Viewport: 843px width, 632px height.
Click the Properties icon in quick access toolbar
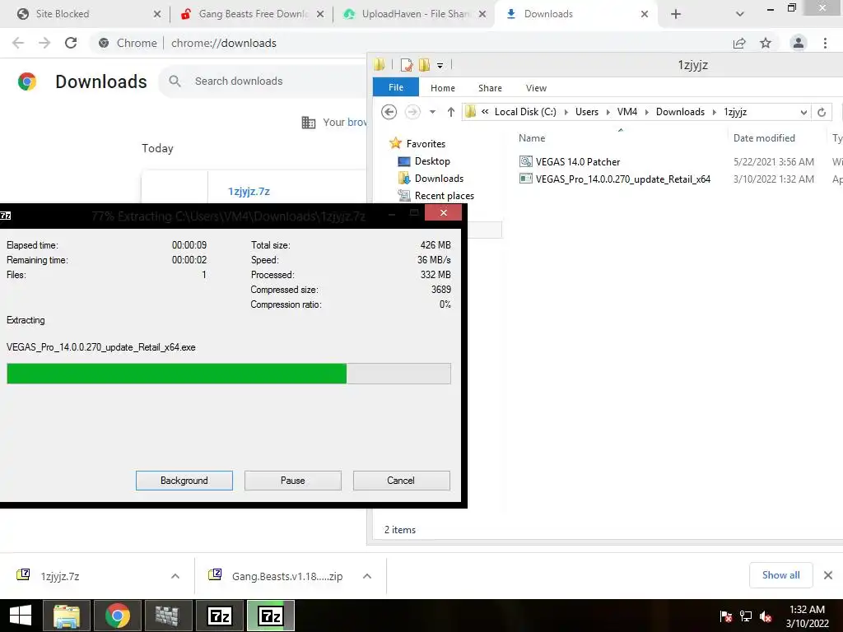(407, 65)
